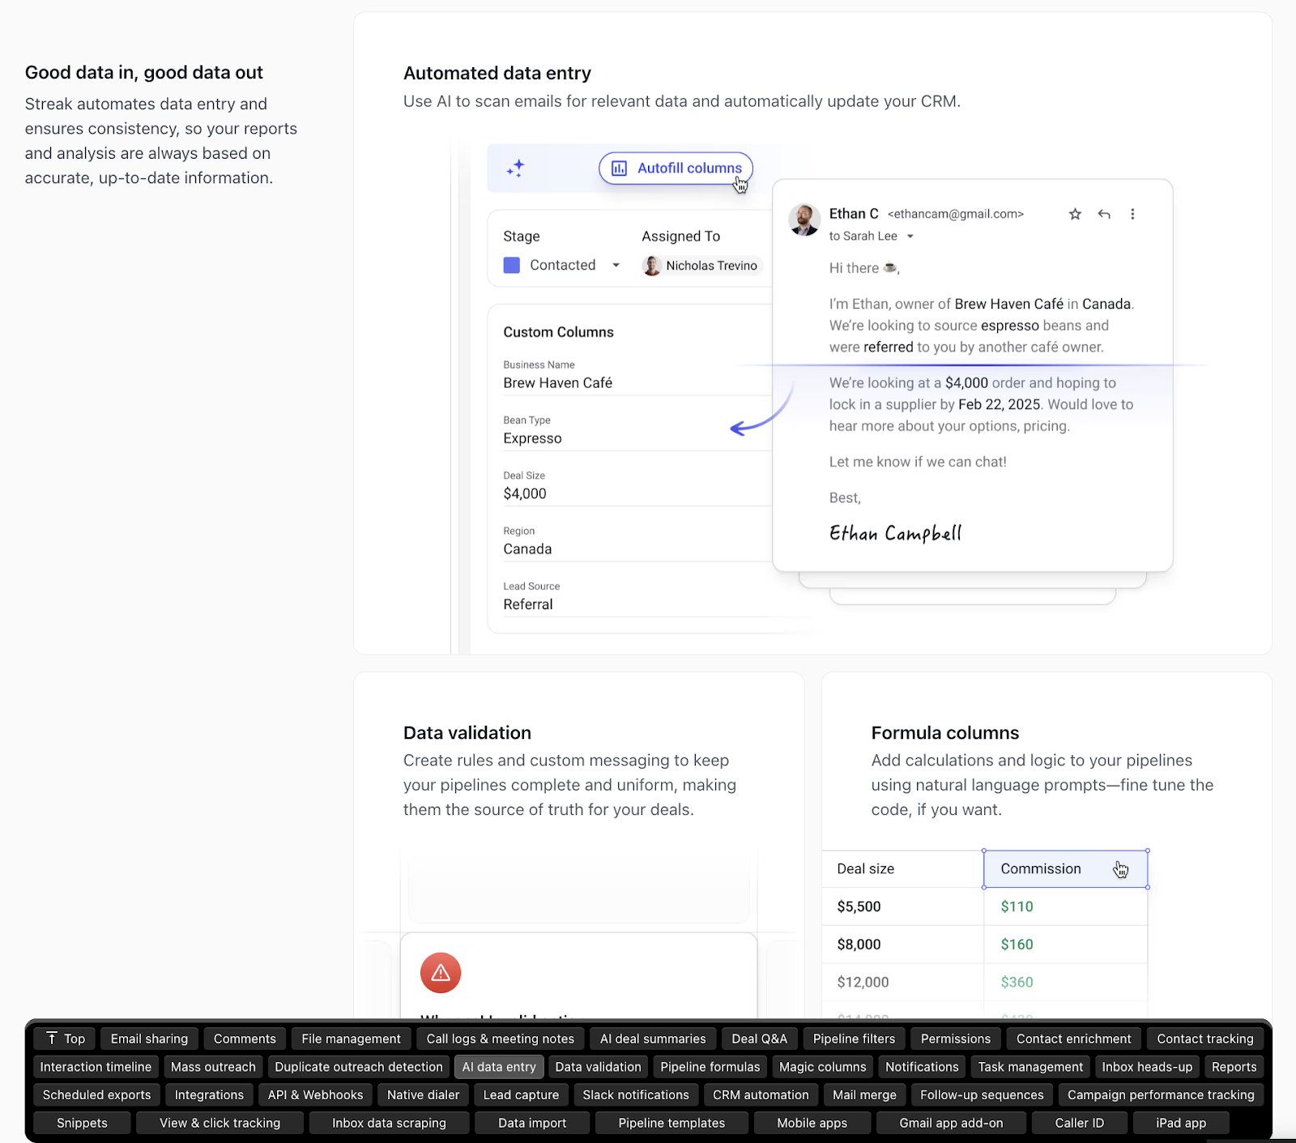This screenshot has height=1143, width=1296.
Task: Click the Referral lead source value
Action: coord(528,604)
